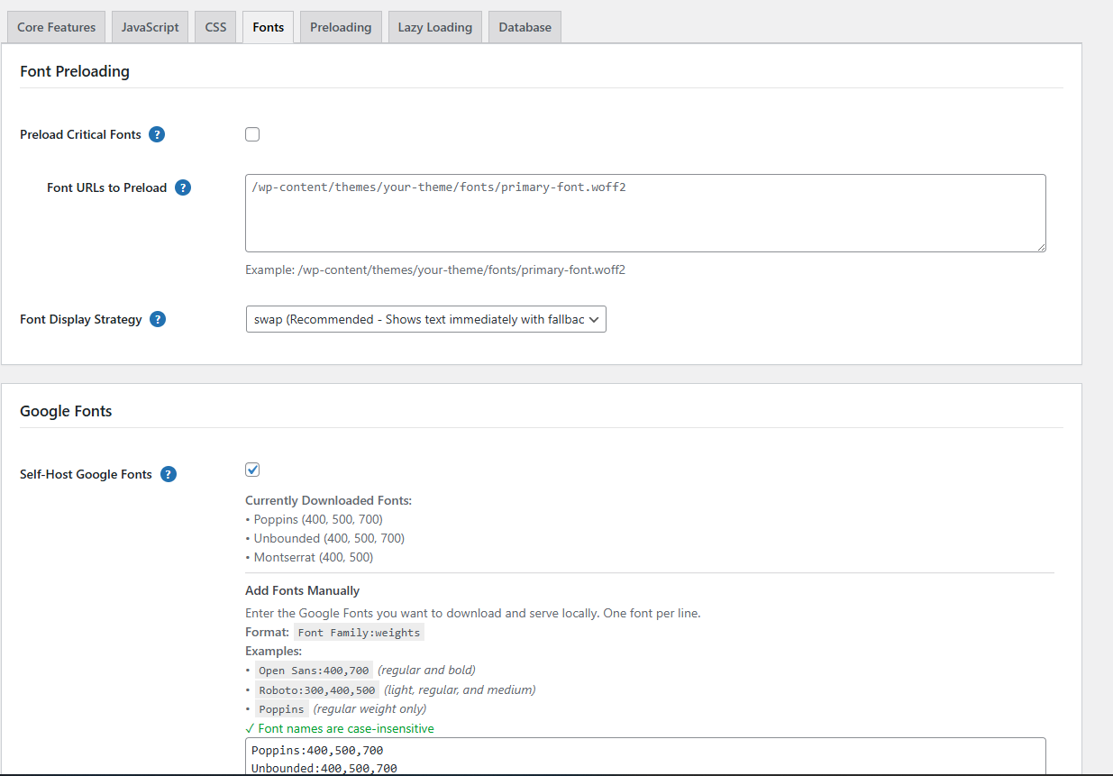Click the active Fonts tab
1113x776 pixels.
click(x=268, y=26)
